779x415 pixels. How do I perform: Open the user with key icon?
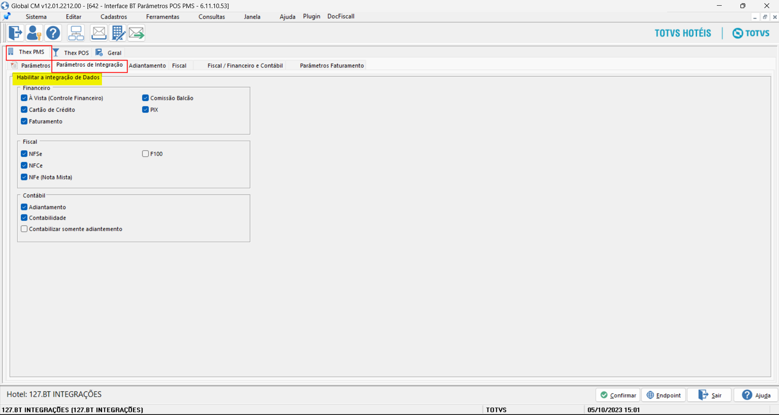pyautogui.click(x=34, y=33)
